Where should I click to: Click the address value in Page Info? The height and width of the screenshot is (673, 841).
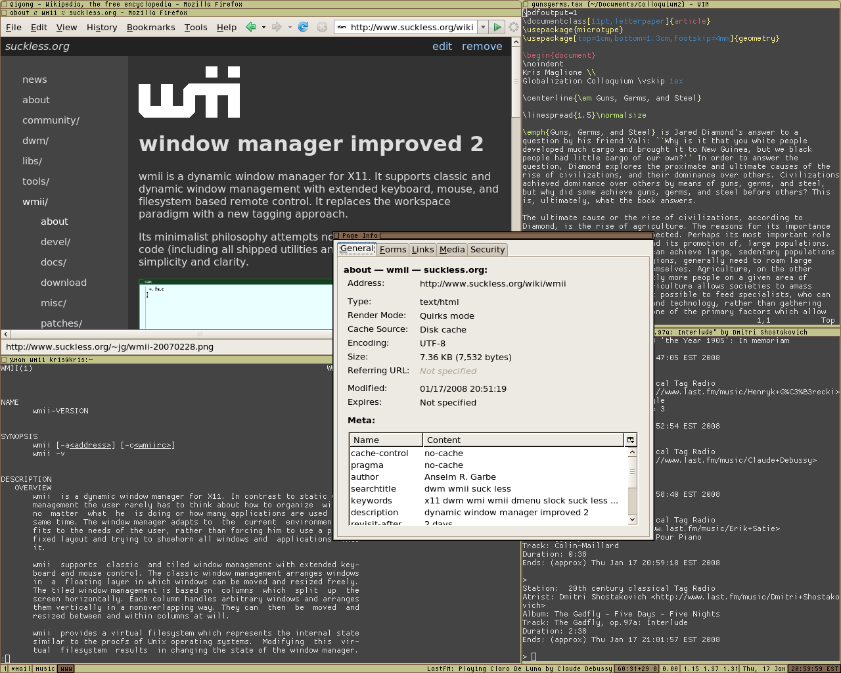coord(493,284)
